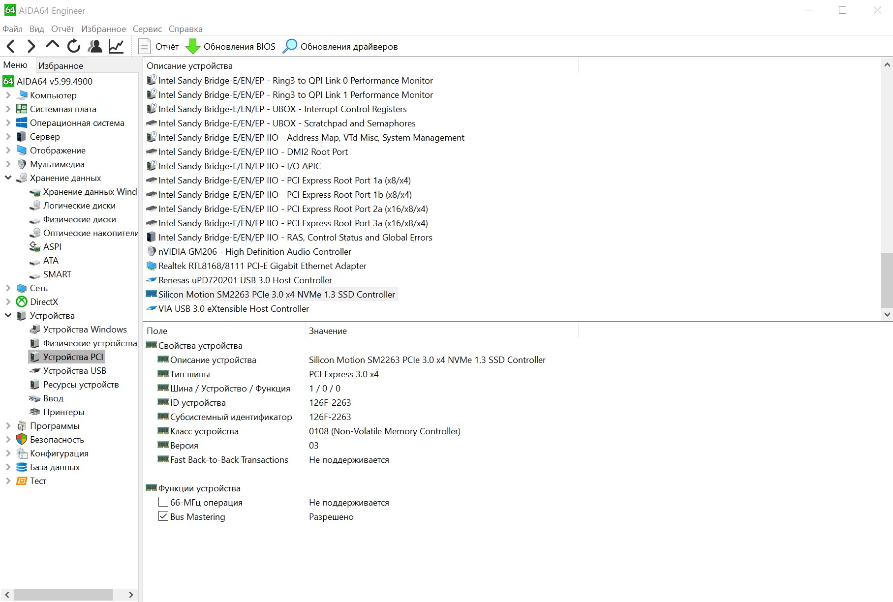Screen dimensions: 893x602
Task: Select Устройства Windows in the tree
Action: (x=85, y=330)
